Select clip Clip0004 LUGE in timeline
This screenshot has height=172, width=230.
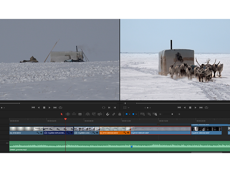point(87,131)
